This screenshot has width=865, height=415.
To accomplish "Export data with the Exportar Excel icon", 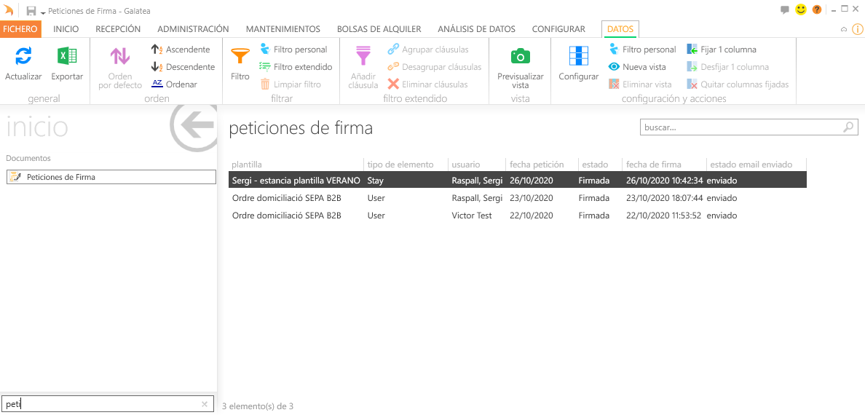I will point(67,57).
